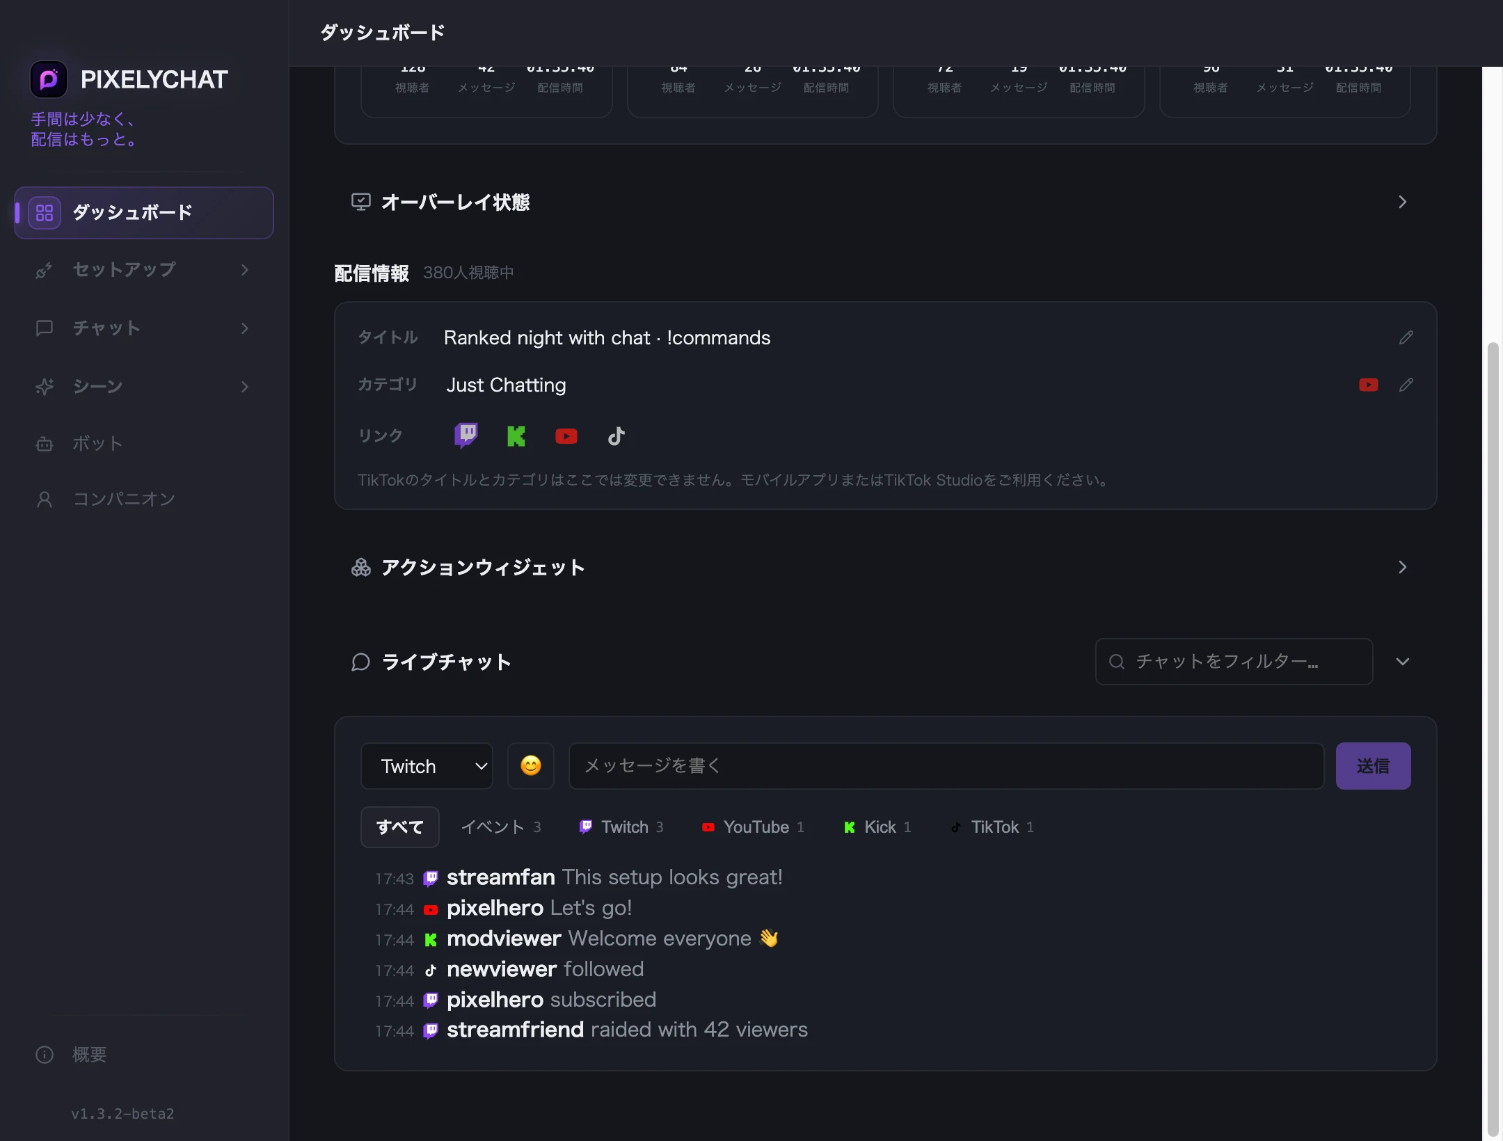Click the PixelyChat logo icon
The image size is (1503, 1141).
pyautogui.click(x=49, y=79)
